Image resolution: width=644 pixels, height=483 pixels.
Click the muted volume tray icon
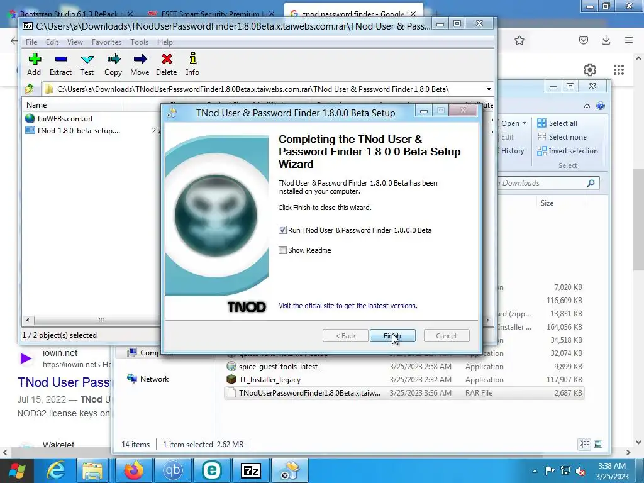(580, 471)
